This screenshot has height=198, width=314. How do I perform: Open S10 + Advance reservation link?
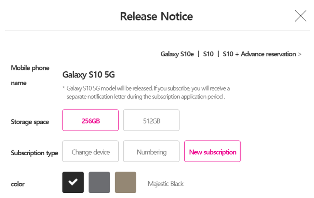tap(259, 54)
